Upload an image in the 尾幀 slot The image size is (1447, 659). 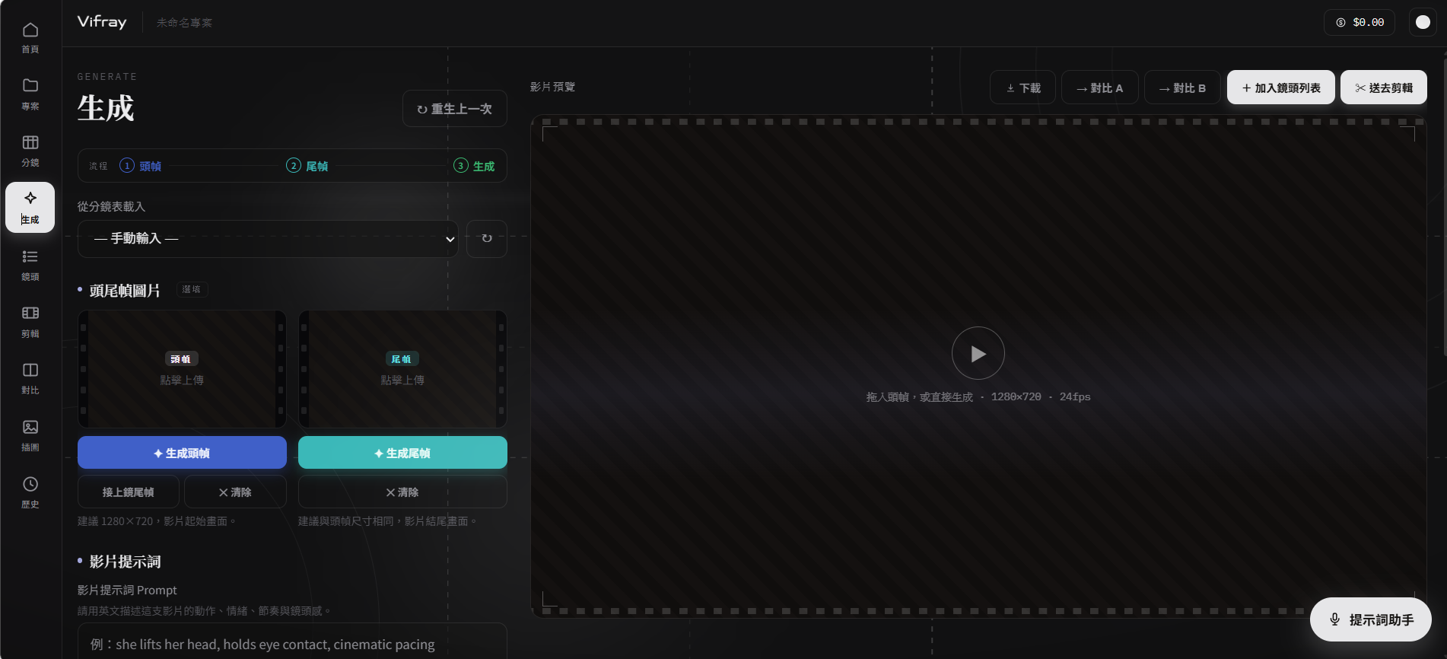tap(402, 369)
